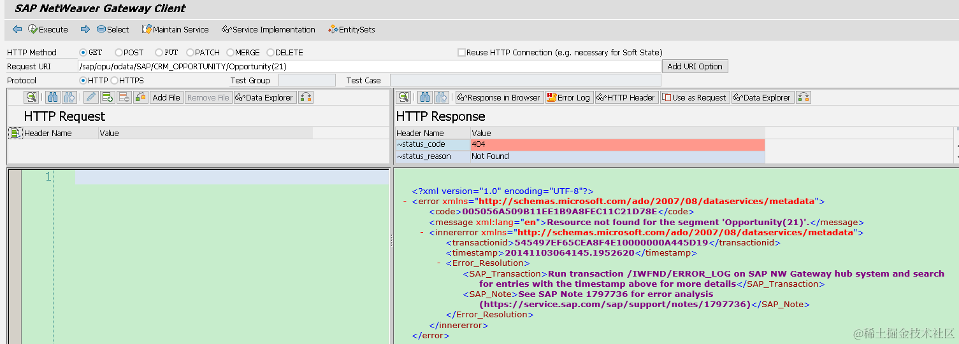Show the HTTP Header details
Image resolution: width=959 pixels, height=344 pixels.
point(626,97)
